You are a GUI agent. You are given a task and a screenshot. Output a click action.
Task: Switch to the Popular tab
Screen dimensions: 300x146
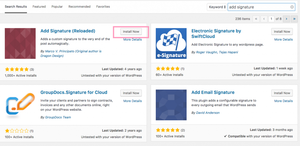coord(57,7)
